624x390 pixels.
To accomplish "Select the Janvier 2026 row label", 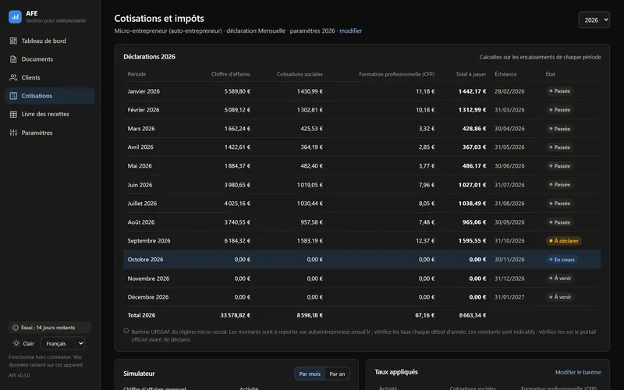I will pyautogui.click(x=144, y=91).
